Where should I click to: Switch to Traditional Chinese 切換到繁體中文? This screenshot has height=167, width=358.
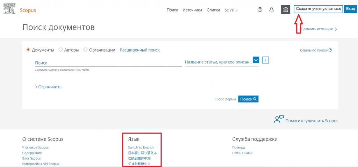[139, 164]
